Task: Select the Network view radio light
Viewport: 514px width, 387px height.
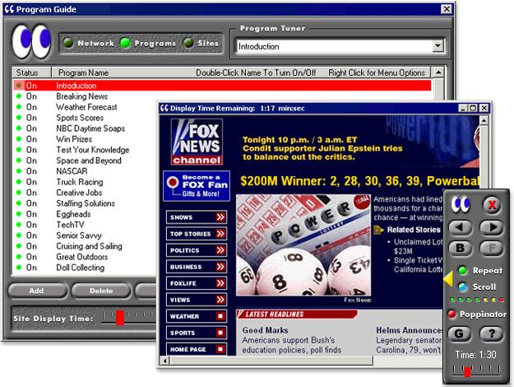Action: tap(68, 43)
